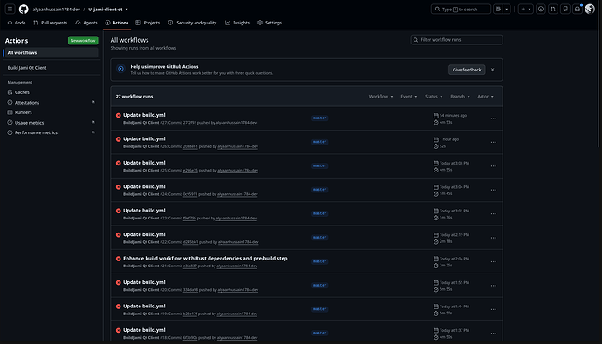Open three-dot menu for run #22

click(493, 238)
